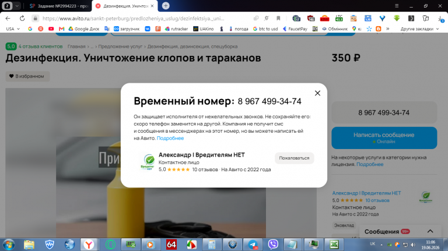This screenshot has width=448, height=251.
Task: Open the LTC extension icon
Action: pos(339,19)
